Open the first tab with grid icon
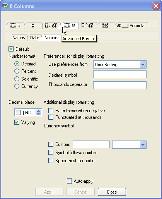 tap(15, 26)
